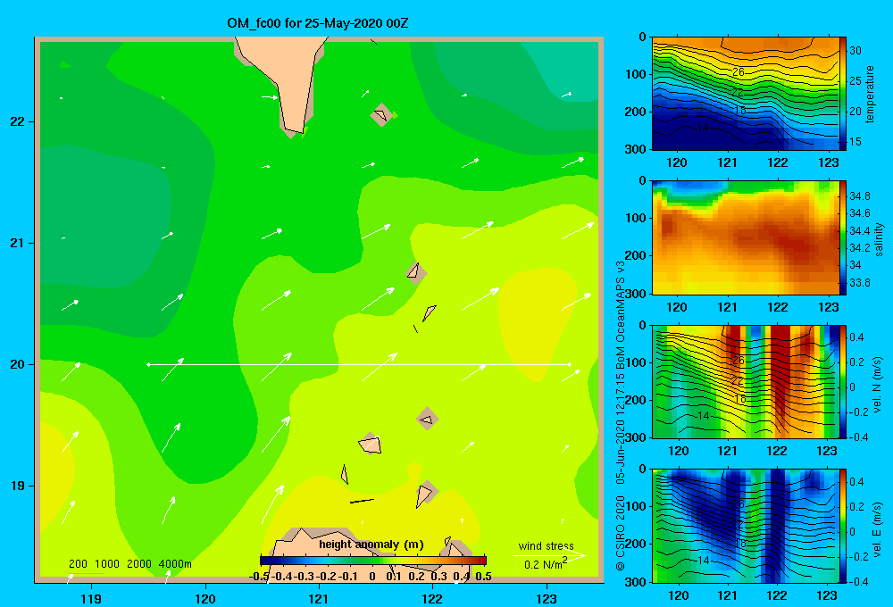The image size is (893, 607).
Task: Click the "height anomaly (m)" label
Action: pos(371,545)
